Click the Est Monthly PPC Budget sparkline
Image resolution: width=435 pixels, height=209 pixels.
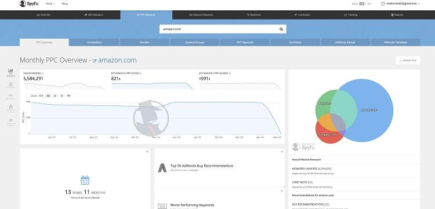(240, 86)
